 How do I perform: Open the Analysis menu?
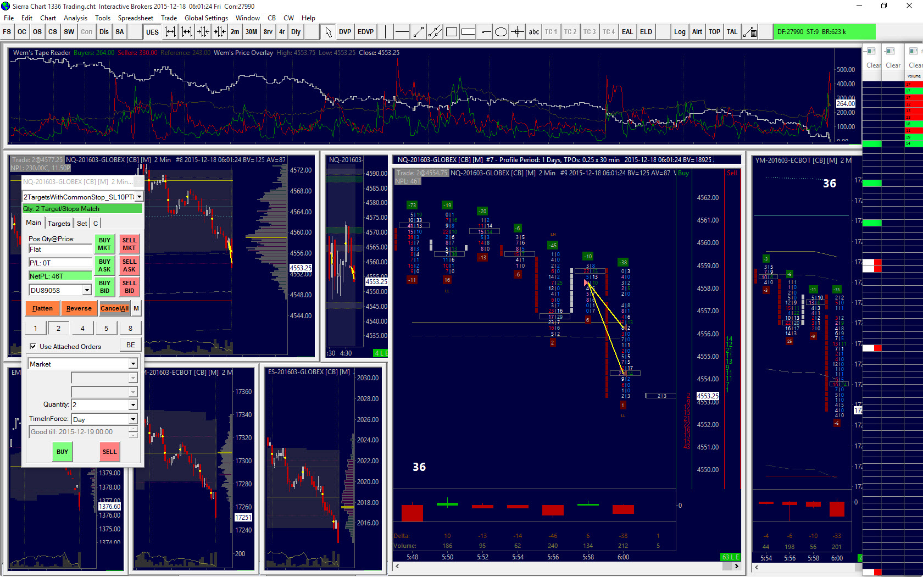pyautogui.click(x=75, y=18)
